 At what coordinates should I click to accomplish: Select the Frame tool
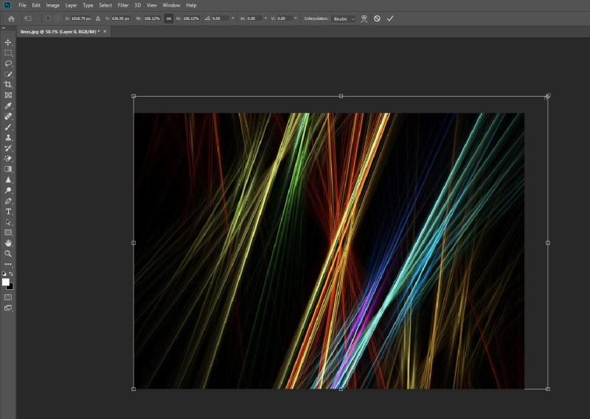click(8, 95)
